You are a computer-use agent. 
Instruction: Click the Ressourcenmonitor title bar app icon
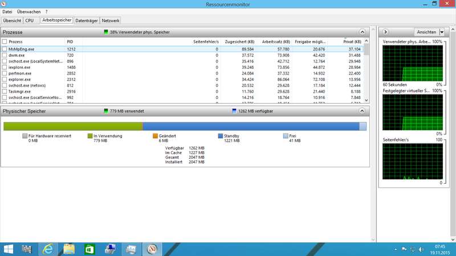[3, 4]
